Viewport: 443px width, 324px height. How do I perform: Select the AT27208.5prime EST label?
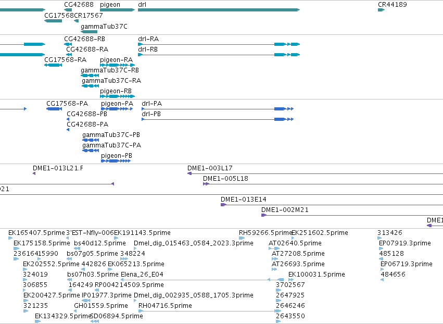tap(298, 254)
